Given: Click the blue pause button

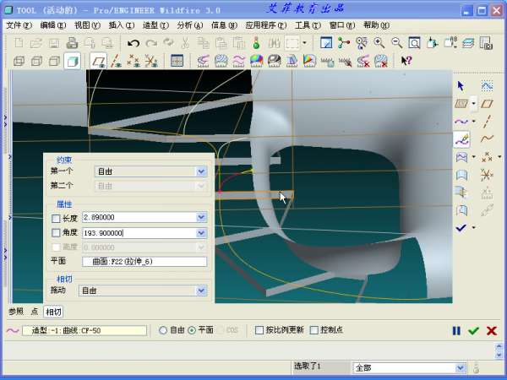Looking at the screenshot, I should pos(456,331).
